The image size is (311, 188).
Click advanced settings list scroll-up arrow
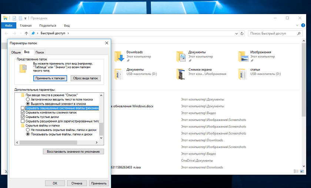coord(101,95)
